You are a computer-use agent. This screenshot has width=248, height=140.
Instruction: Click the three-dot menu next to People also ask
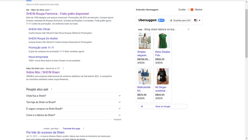(x=52, y=89)
